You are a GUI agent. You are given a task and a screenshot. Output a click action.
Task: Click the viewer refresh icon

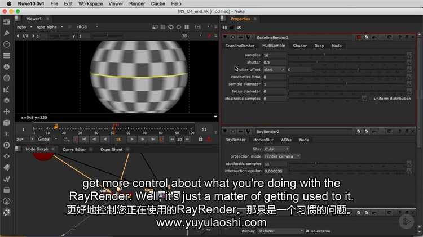click(171, 27)
